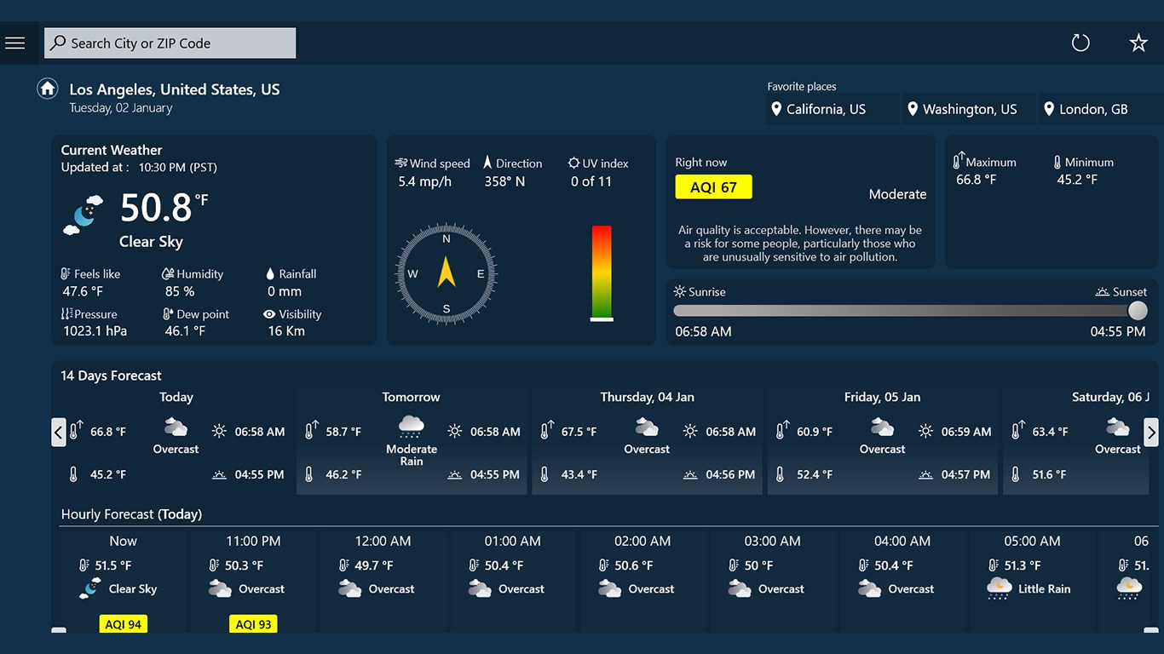This screenshot has height=654, width=1164.
Task: Collapse forecast using the left arrow chevron
Action: click(58, 432)
